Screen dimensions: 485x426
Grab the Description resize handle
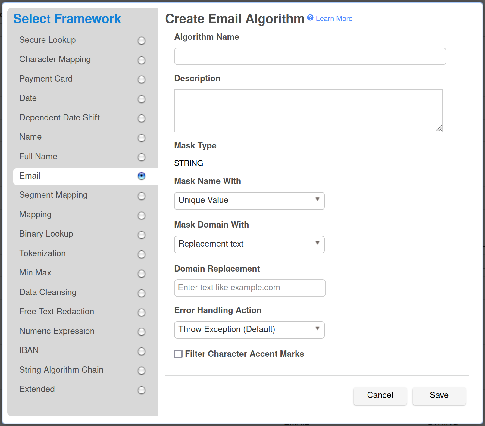439,129
